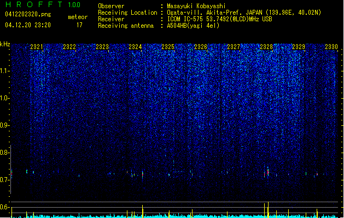The image size is (344, 218).
Task: Click the 2324 time marker
Action: tap(135, 46)
